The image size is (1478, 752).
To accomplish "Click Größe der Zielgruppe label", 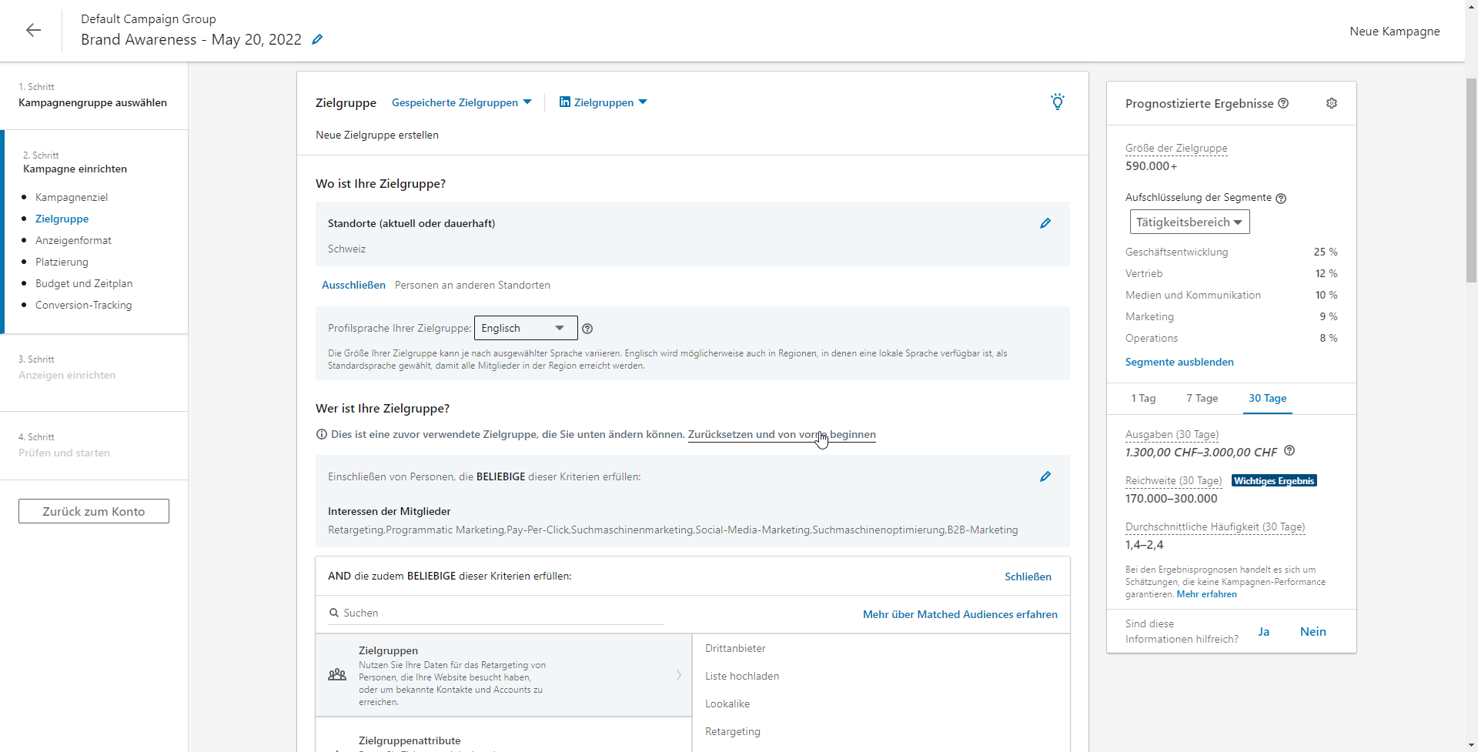I will click(1176, 148).
